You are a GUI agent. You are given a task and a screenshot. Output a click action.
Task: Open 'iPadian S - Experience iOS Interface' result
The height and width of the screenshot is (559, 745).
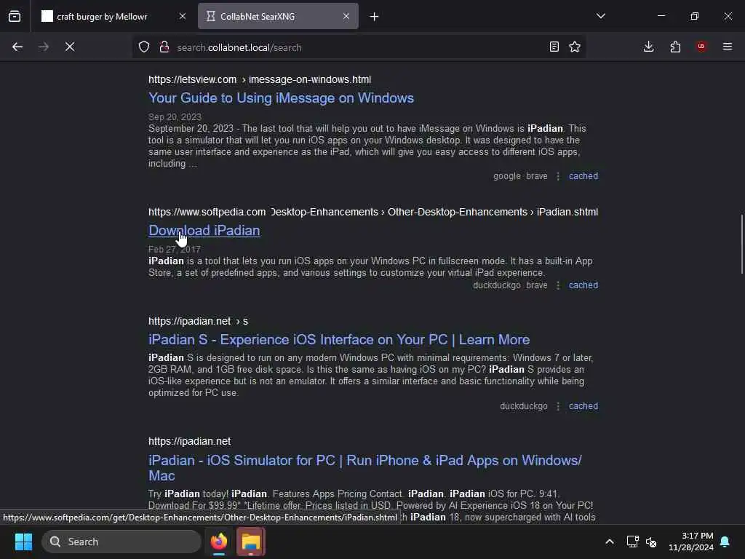339,339
